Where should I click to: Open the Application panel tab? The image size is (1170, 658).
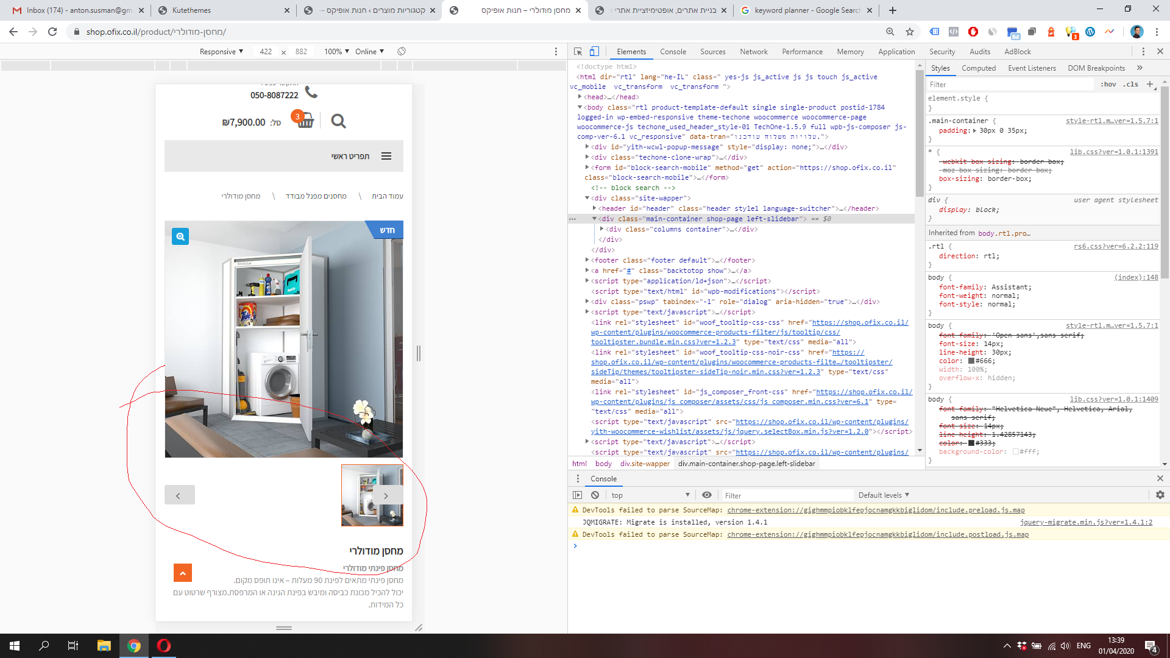(896, 52)
